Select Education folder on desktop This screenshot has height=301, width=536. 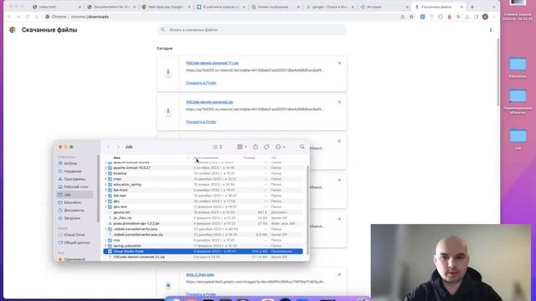[x=518, y=68]
